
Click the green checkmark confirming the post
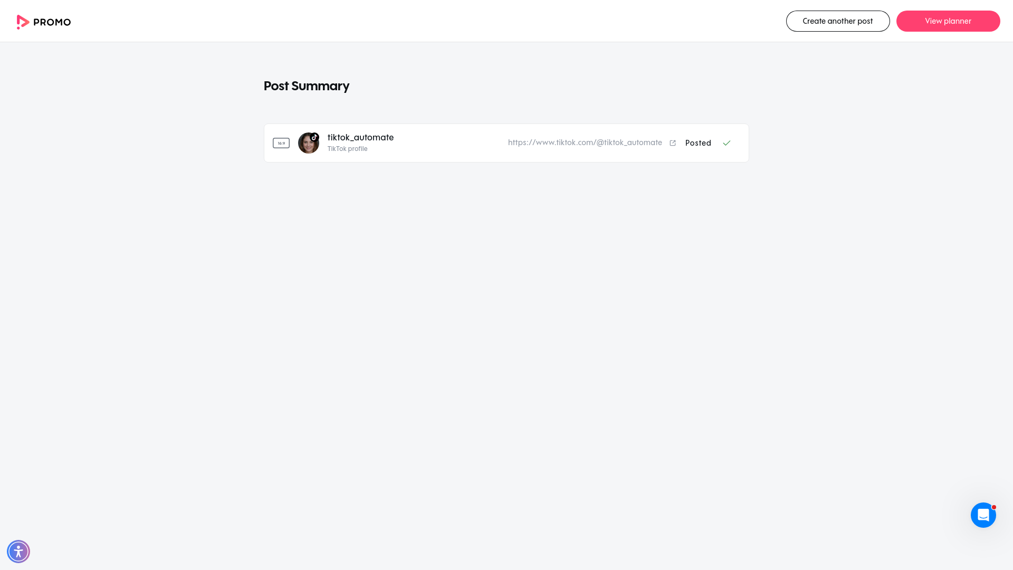click(x=727, y=143)
